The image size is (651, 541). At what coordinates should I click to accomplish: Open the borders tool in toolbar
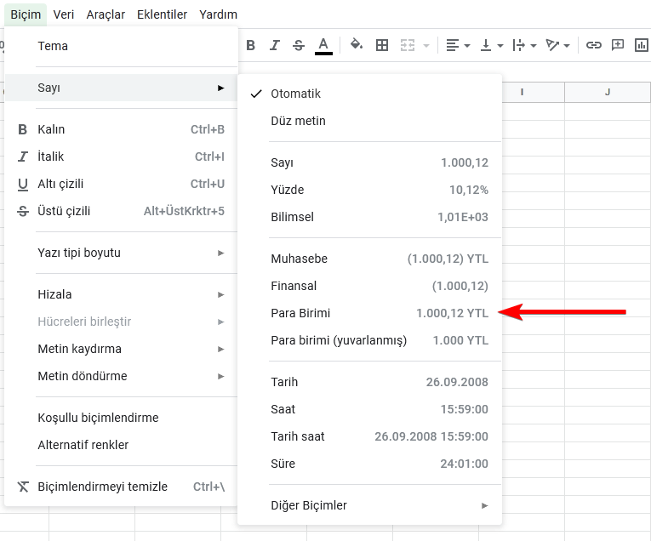click(x=382, y=45)
